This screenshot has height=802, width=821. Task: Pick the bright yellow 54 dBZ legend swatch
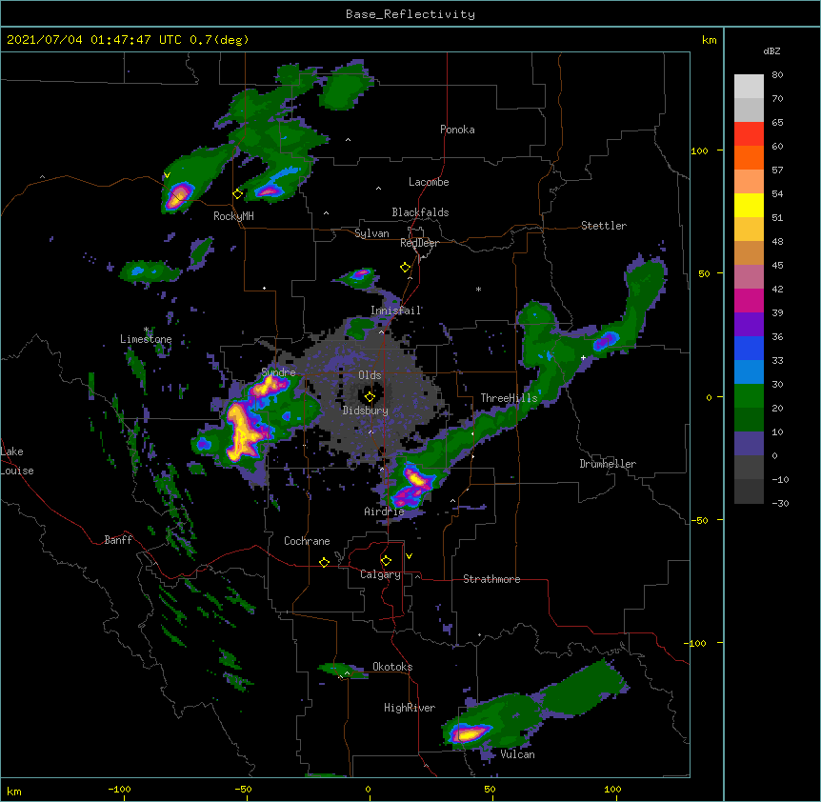pyautogui.click(x=749, y=205)
